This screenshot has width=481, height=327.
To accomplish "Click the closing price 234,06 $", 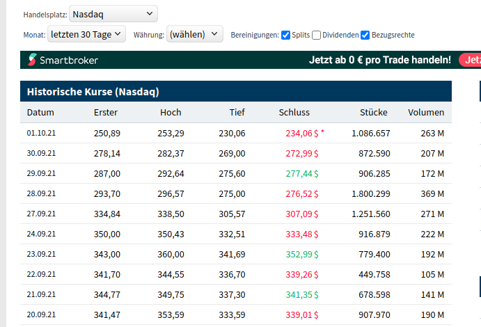I will point(301,133).
